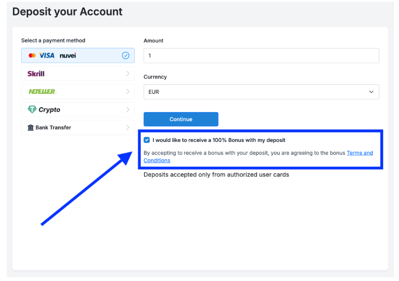Open Neteller row chevron arrow

point(128,92)
